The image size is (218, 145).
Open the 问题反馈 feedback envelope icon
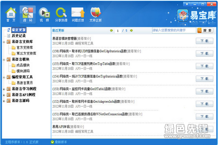pos(78,14)
